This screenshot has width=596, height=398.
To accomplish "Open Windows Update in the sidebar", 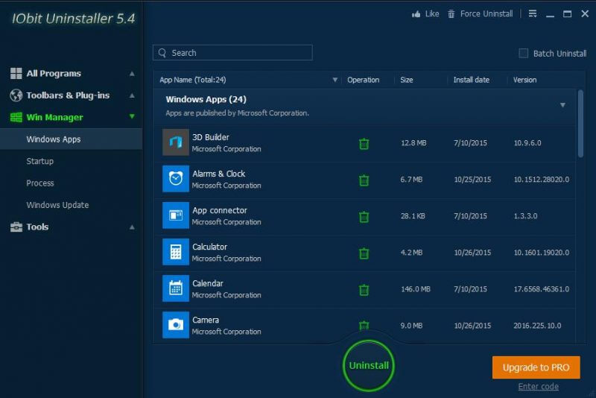I will [57, 205].
